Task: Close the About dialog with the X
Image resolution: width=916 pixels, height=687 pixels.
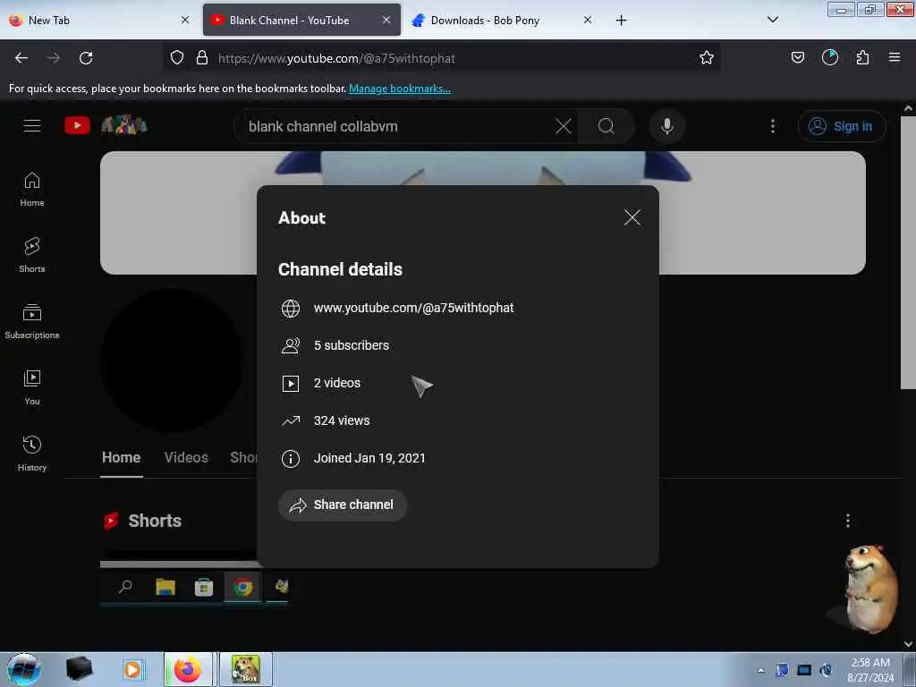Action: pos(632,218)
